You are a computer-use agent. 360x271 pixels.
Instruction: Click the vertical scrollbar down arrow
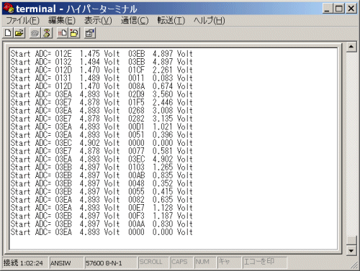(x=351, y=251)
